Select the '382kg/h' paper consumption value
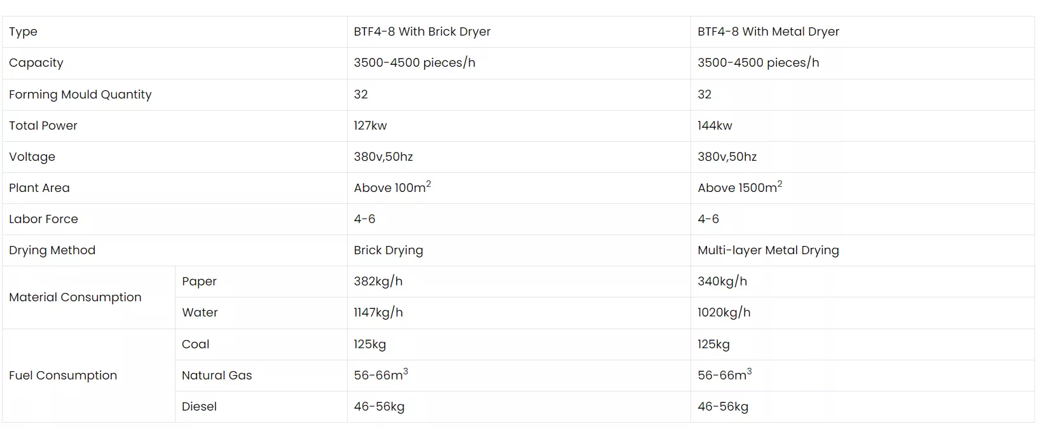Image resolution: width=1037 pixels, height=429 pixels. tap(378, 282)
